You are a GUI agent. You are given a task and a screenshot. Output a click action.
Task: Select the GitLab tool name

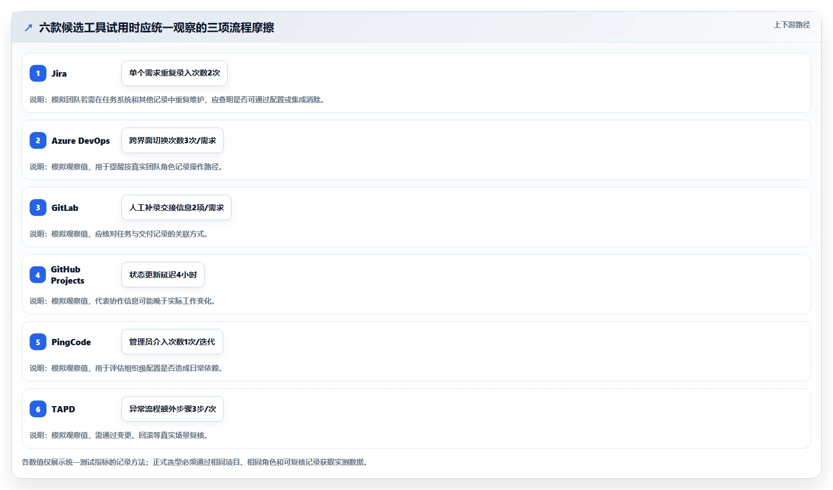65,208
